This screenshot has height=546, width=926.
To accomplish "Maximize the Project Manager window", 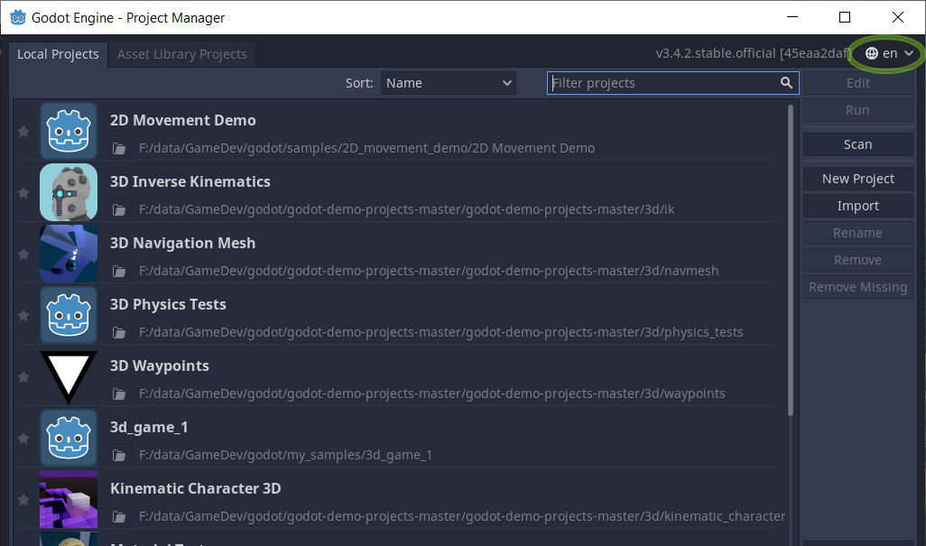I will (x=845, y=18).
